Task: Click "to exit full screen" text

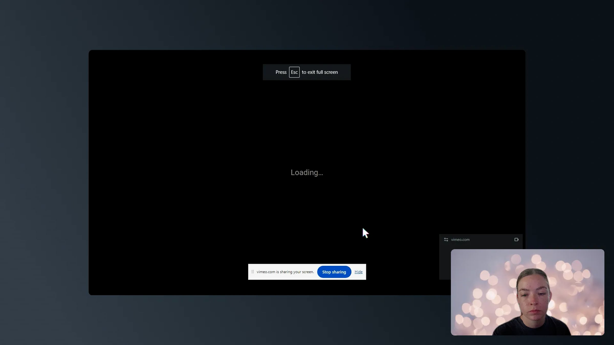Action: (320, 72)
